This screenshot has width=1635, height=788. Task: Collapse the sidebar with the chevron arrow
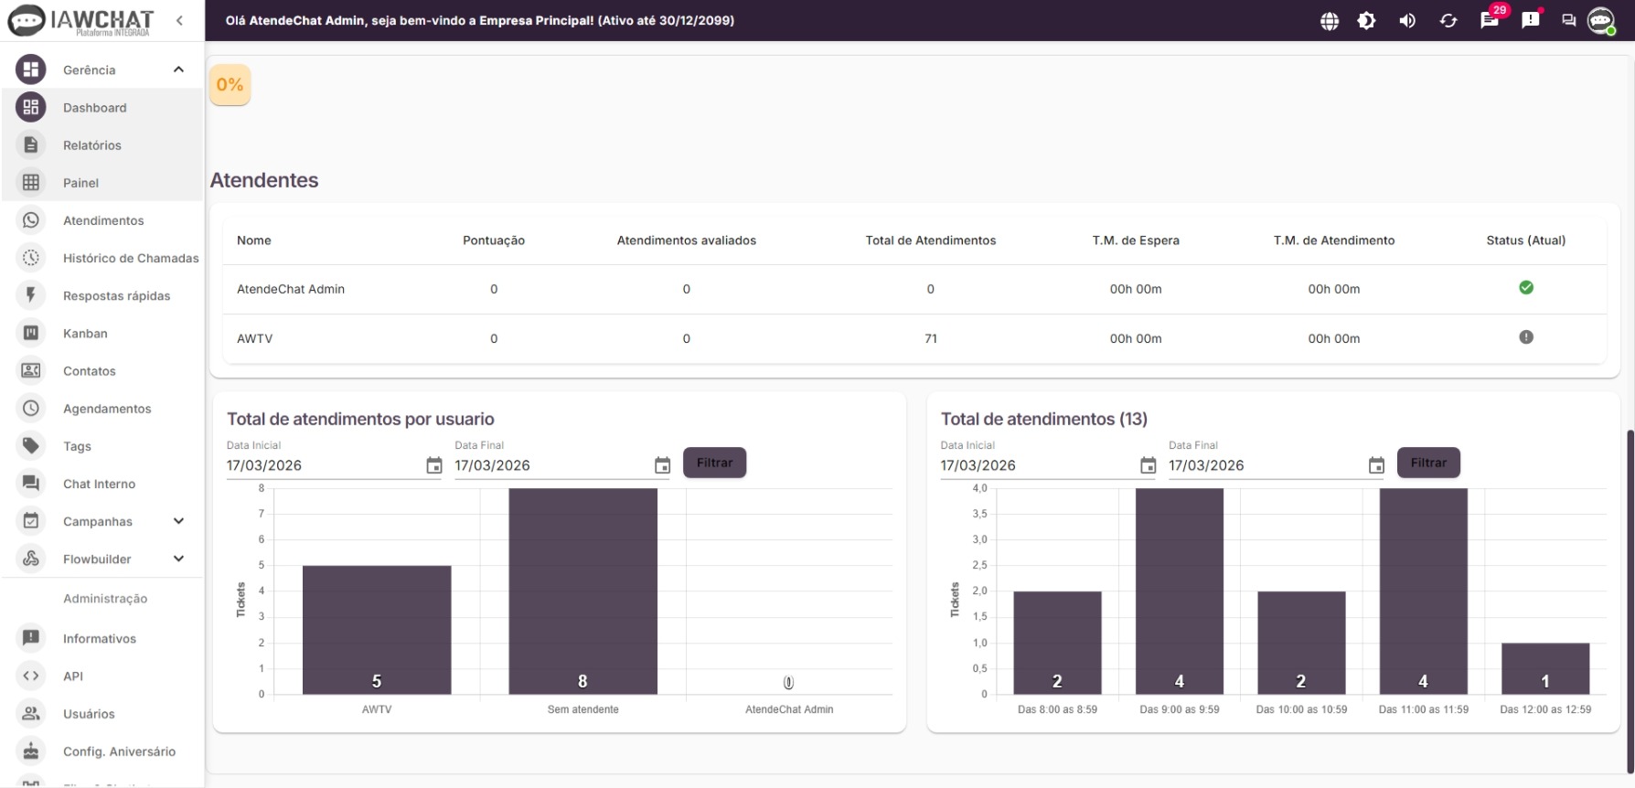[x=179, y=20]
